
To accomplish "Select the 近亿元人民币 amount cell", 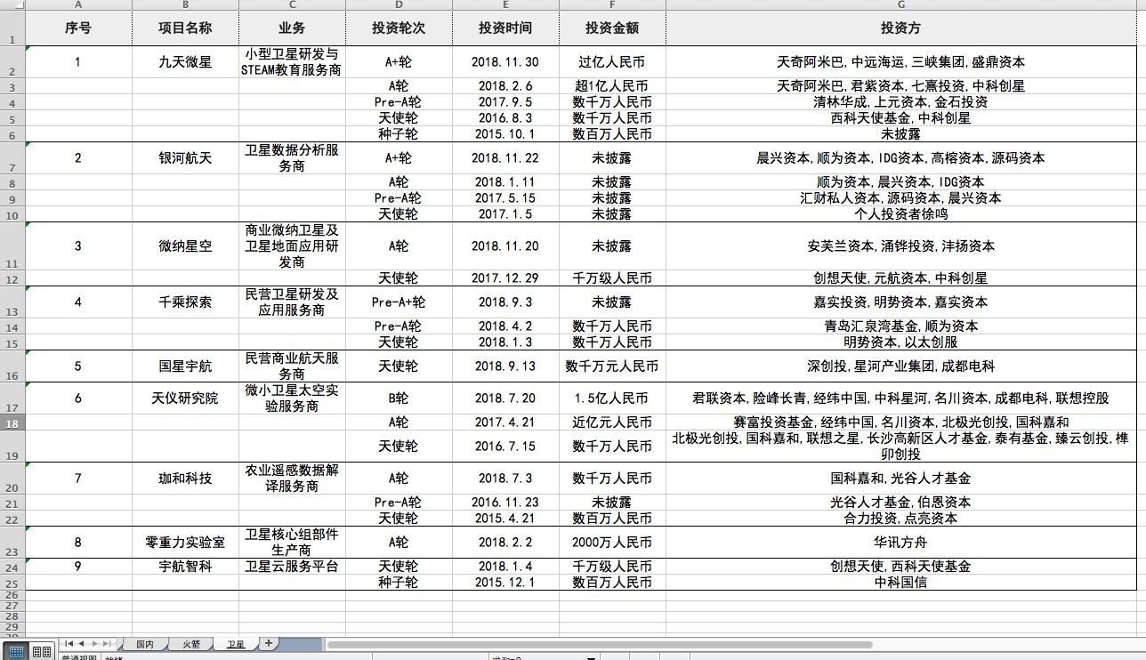I will click(612, 423).
